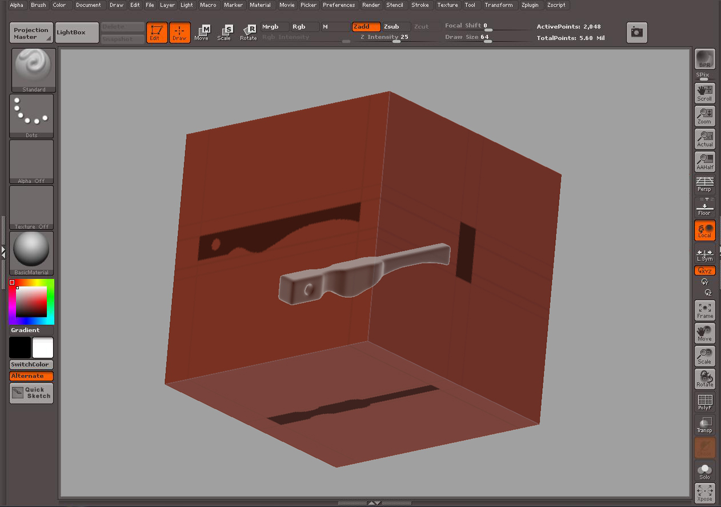Click the AAHalf view icon
This screenshot has width=721, height=507.
pyautogui.click(x=704, y=162)
